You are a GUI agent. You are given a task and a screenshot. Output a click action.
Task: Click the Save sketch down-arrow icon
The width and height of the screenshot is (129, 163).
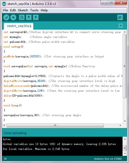point(36,17)
